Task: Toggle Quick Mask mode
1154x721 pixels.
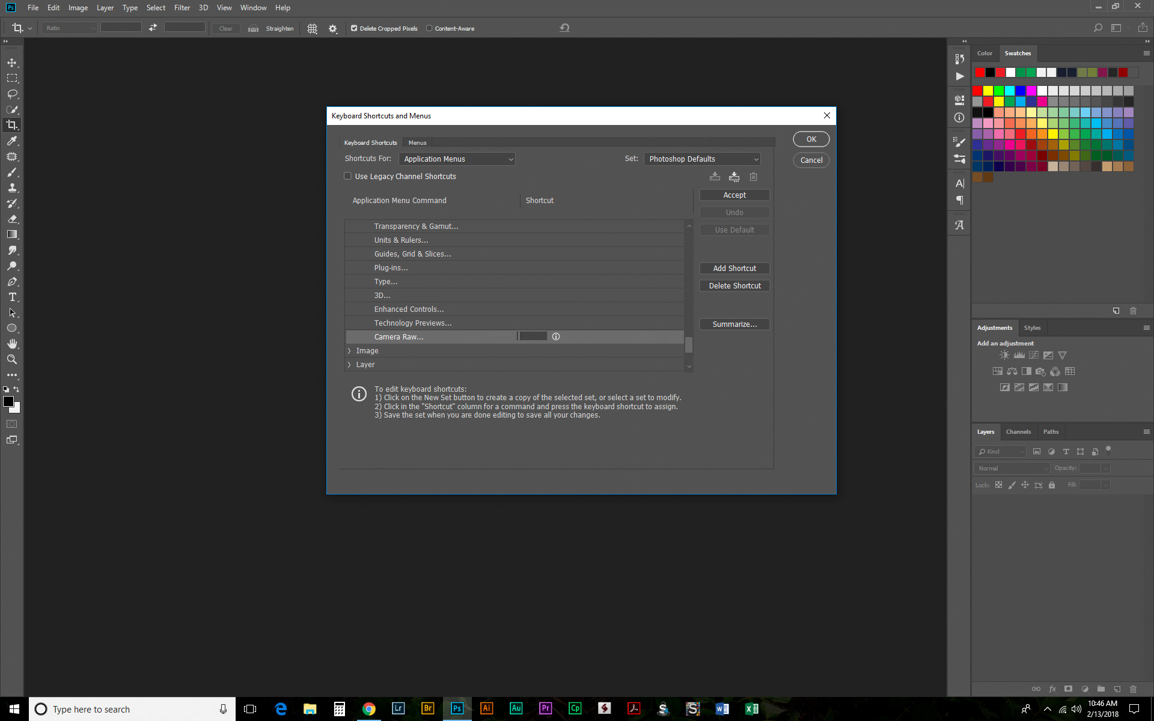Action: coord(12,424)
